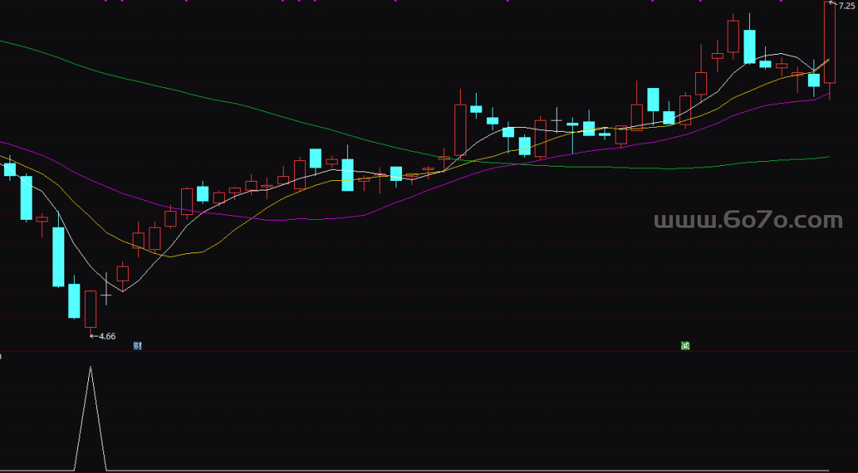Select the gray doji right of the lowest candle
Image resolution: width=858 pixels, height=473 pixels.
106,295
